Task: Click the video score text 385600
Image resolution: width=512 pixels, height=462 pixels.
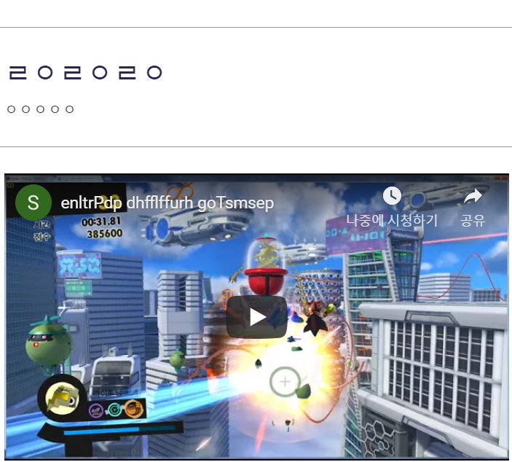Action: tap(104, 233)
